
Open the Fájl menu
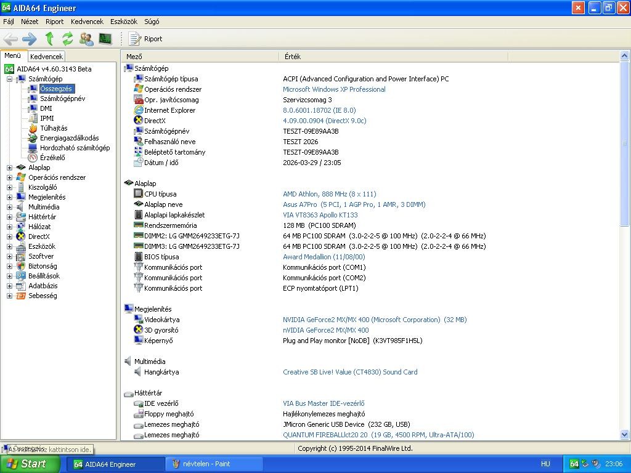point(9,22)
